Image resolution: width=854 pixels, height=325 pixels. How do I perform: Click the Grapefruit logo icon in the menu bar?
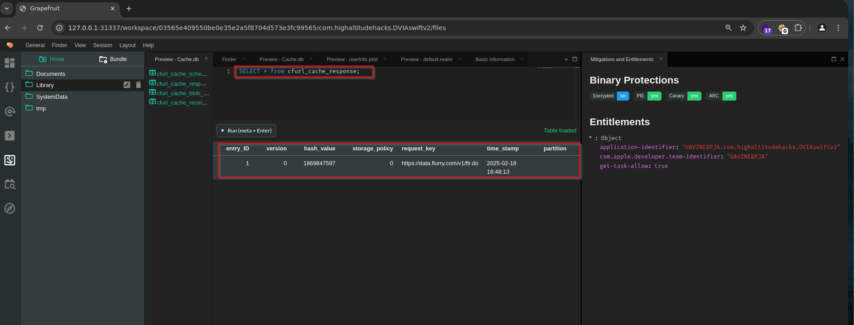[10, 45]
